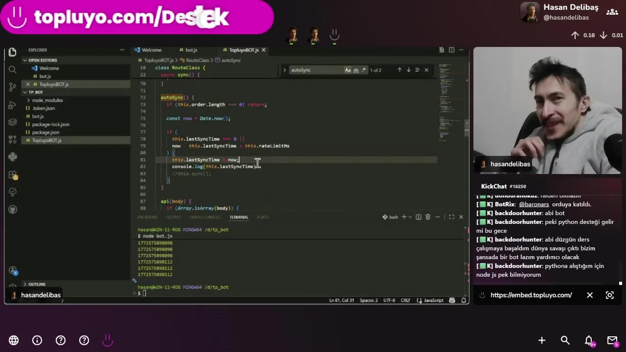Open notifications bell in VS Code status bar

[464, 300]
